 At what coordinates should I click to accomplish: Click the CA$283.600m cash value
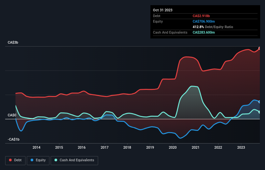[x=204, y=32]
